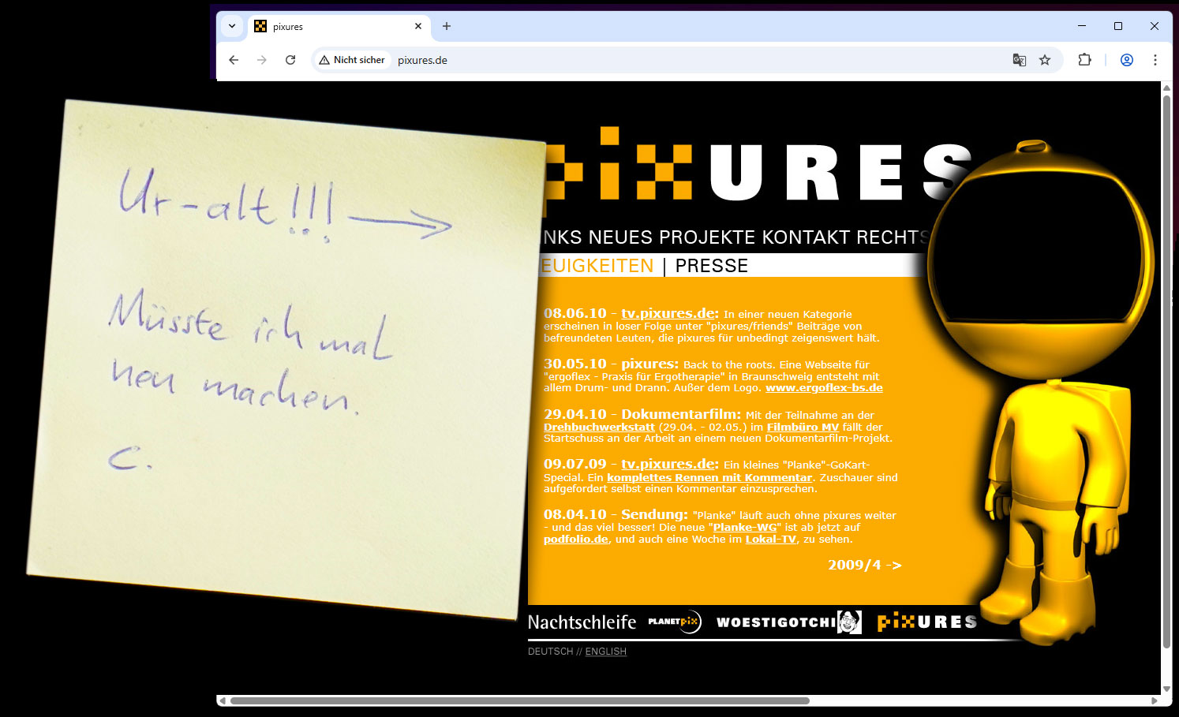Open the Drehbuchwerkstatt link
1179x717 pixels.
599,428
